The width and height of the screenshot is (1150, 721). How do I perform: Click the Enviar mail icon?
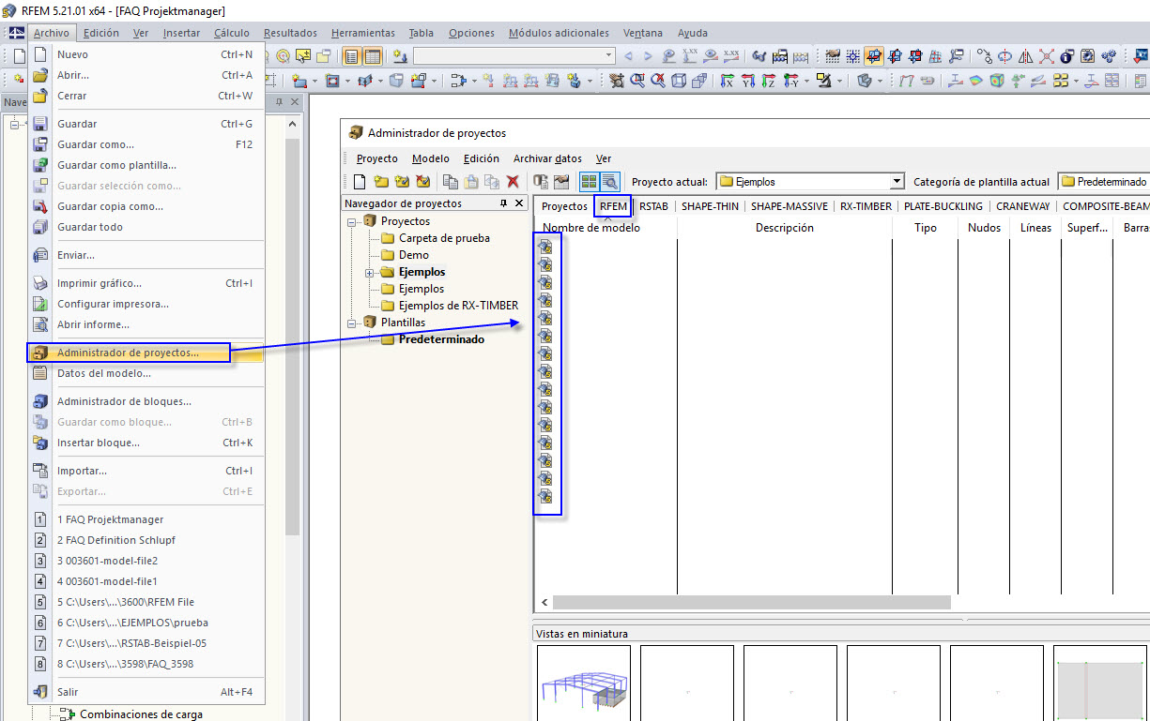[40, 255]
